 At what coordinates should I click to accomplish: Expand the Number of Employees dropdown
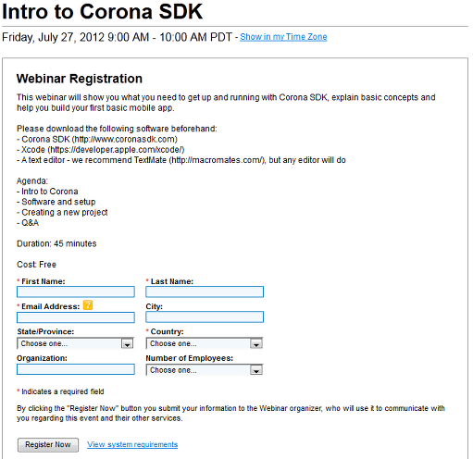205,370
